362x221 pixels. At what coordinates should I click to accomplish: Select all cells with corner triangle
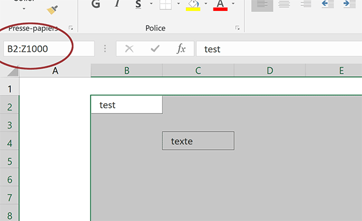(x=13, y=71)
